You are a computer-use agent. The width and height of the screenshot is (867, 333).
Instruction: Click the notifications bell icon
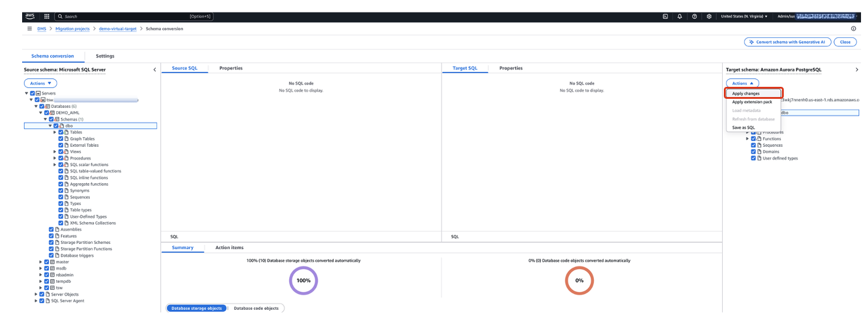[680, 16]
